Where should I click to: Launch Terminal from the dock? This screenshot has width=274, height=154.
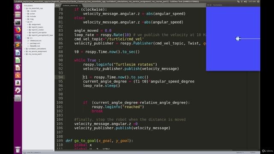tap(18, 23)
